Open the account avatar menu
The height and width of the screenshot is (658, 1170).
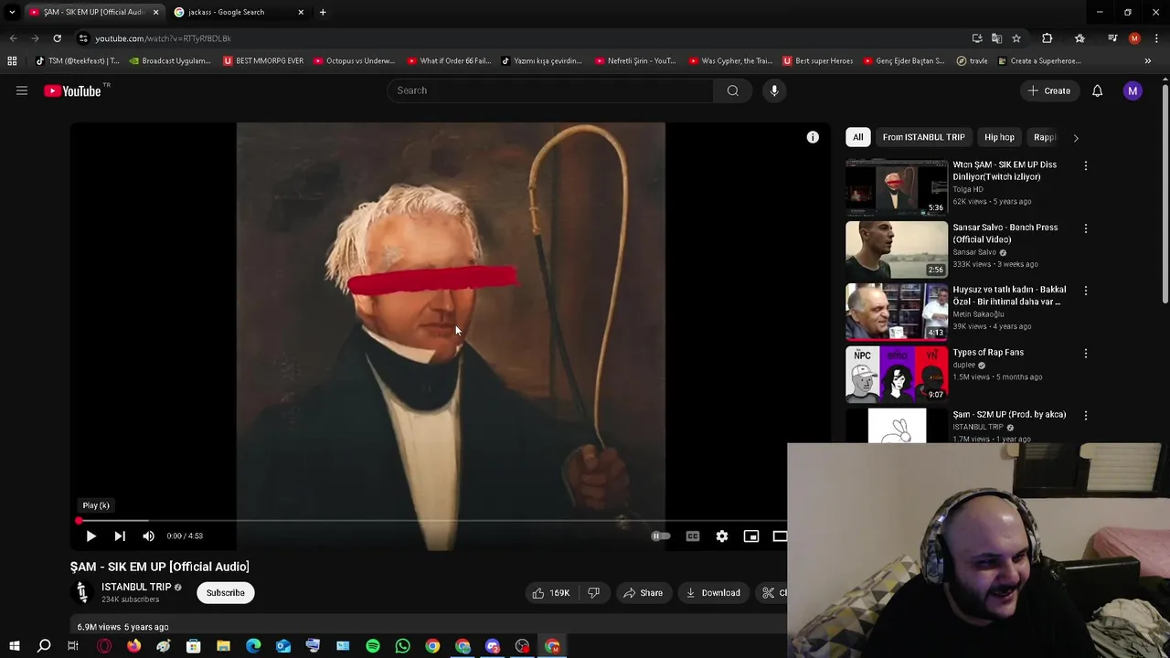pyautogui.click(x=1133, y=90)
